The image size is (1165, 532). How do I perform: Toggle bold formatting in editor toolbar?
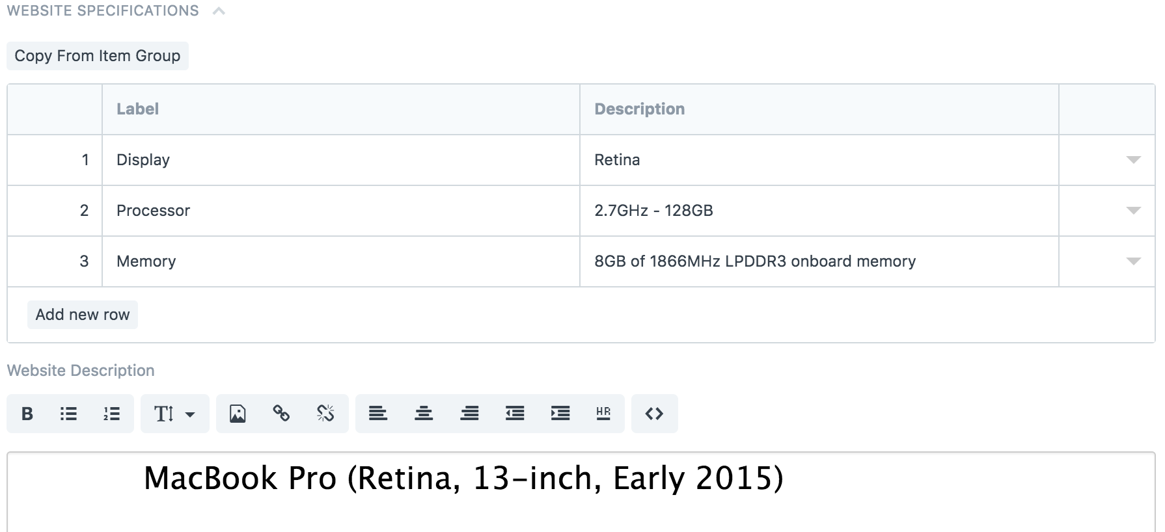click(27, 414)
